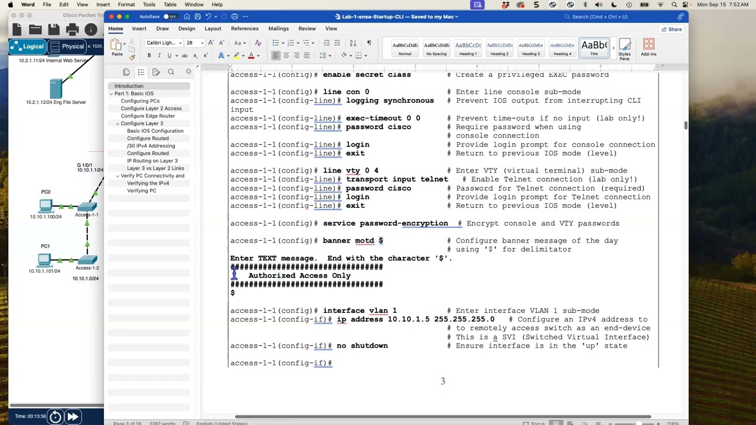Collapse Part 1: Basic IOS heading
This screenshot has width=756, height=425.
(111, 94)
